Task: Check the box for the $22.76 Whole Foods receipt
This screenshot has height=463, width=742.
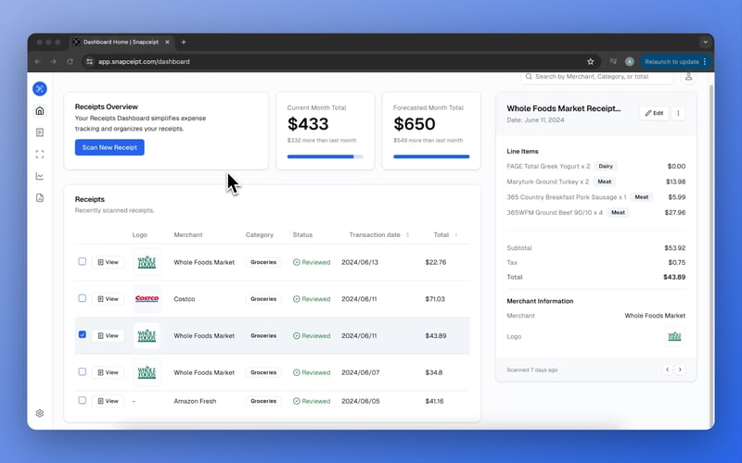Action: pos(83,261)
